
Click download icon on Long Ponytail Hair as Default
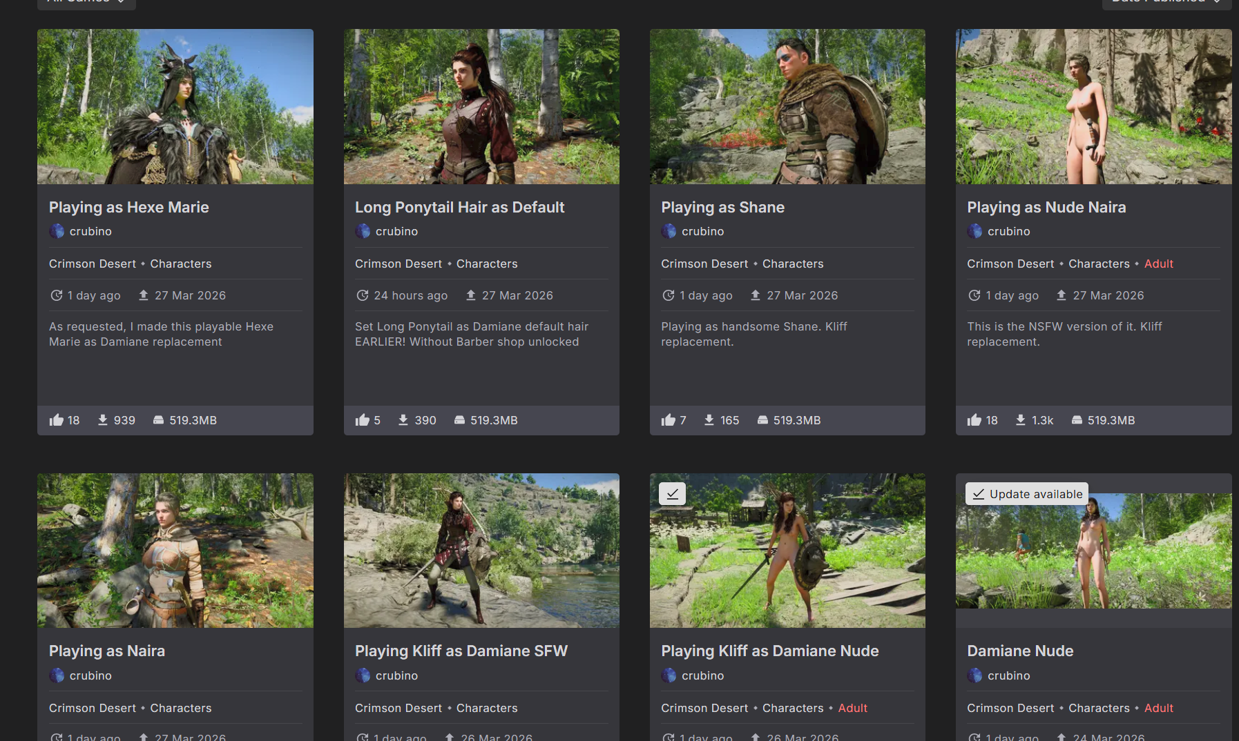pyautogui.click(x=403, y=420)
